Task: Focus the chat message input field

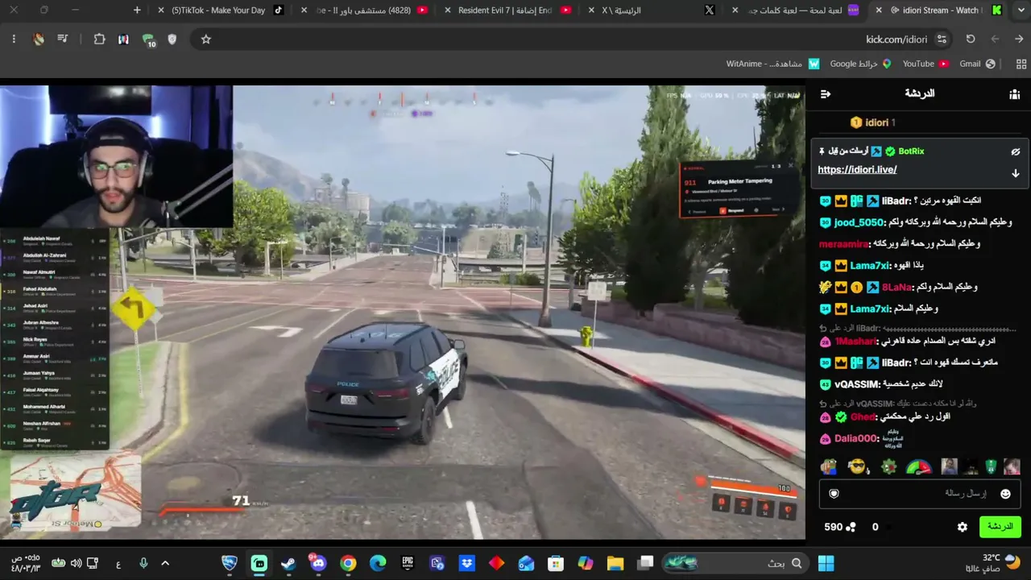Action: 919,494
